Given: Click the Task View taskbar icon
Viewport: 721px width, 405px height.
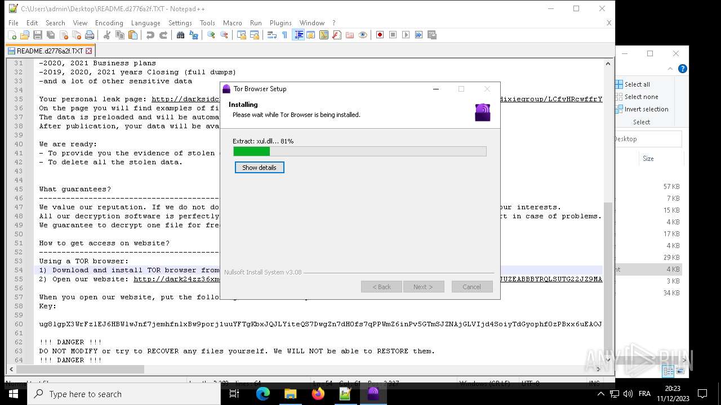Looking at the screenshot, I should (235, 394).
